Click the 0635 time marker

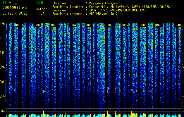pyautogui.click(x=90, y=25)
